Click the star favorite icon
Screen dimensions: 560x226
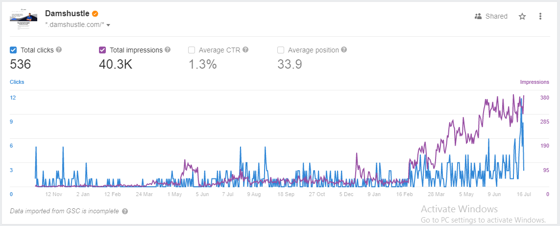coord(522,17)
